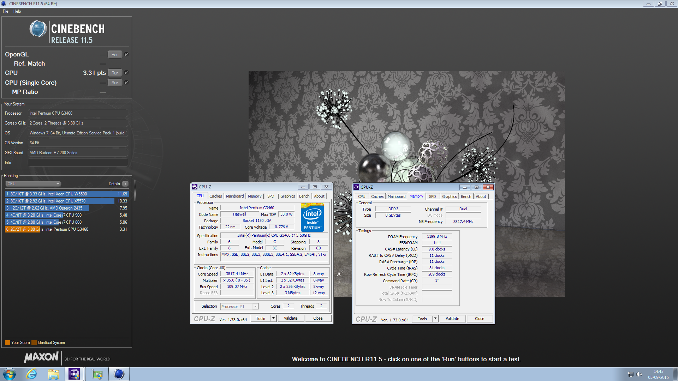Switch to Mainboard tab in left CPU-Z
The image size is (678, 381).
coord(235,196)
